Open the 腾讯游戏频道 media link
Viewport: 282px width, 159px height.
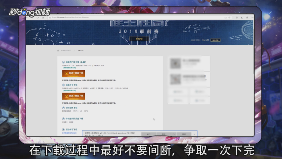point(66,111)
